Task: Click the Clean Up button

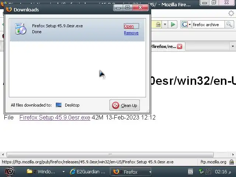Action: (x=125, y=105)
